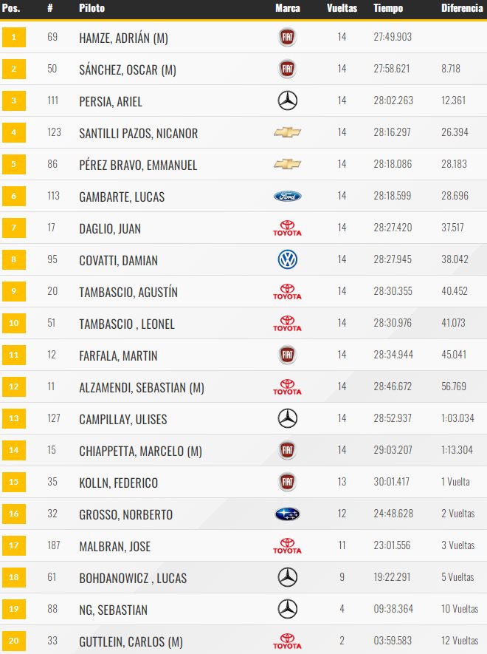Click the Toyota logo beside Malbran, Jose
The width and height of the screenshot is (487, 654).
287,545
